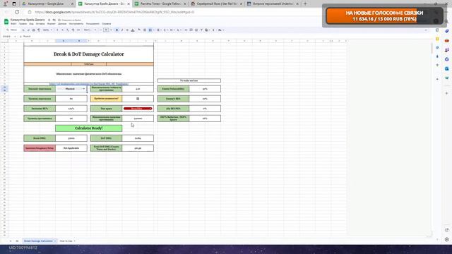452x254 pixels.
Task: Toggle bold formatting
Action: 117,30
